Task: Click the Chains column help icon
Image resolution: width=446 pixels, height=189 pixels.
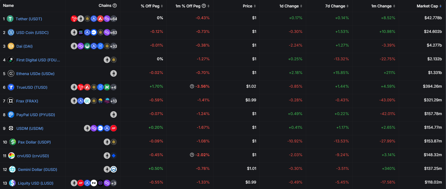Action: point(115,5)
